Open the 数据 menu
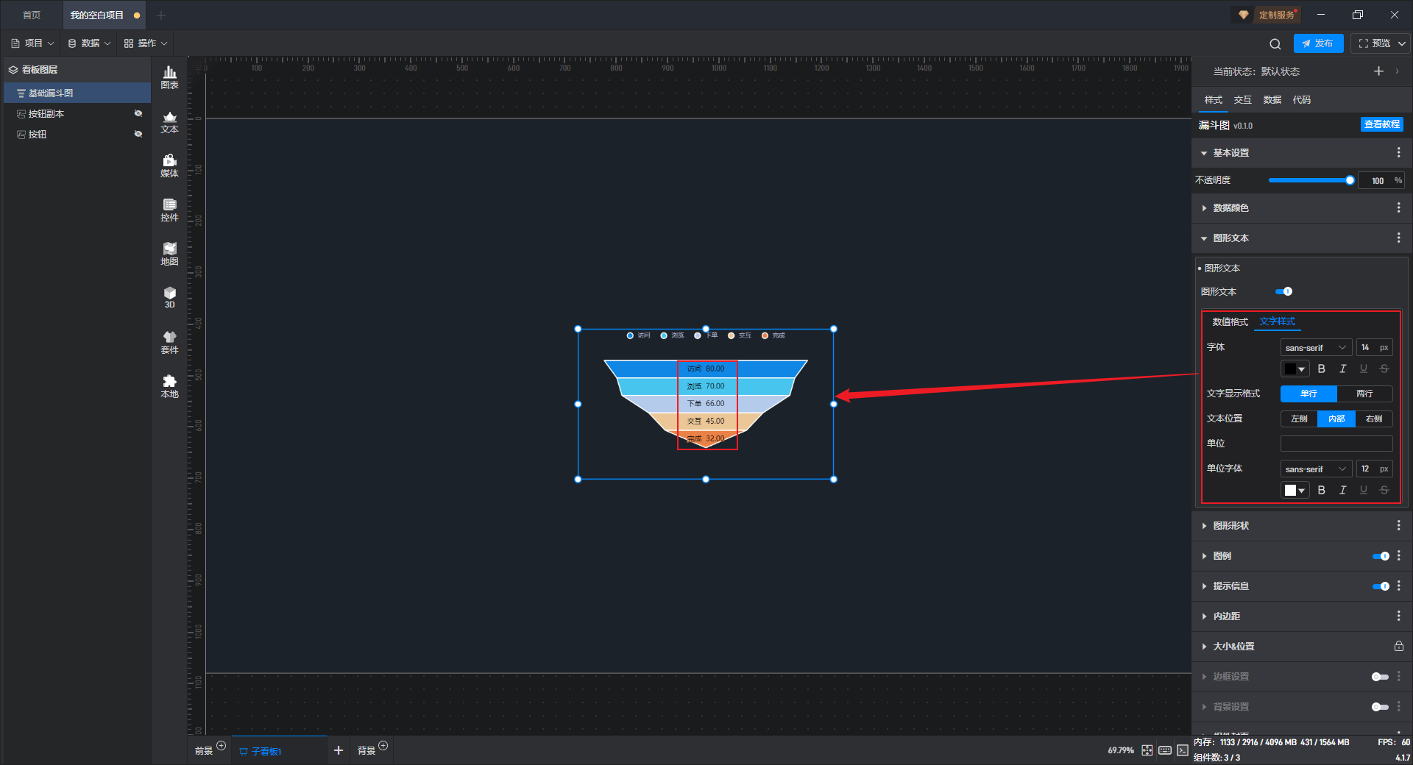The width and height of the screenshot is (1413, 765). tap(89, 43)
